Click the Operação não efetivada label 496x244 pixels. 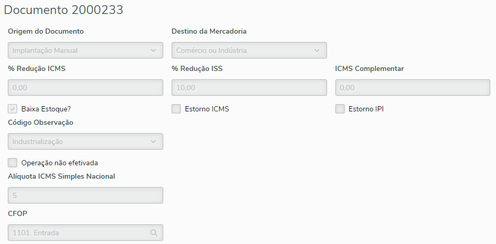pyautogui.click(x=60, y=163)
